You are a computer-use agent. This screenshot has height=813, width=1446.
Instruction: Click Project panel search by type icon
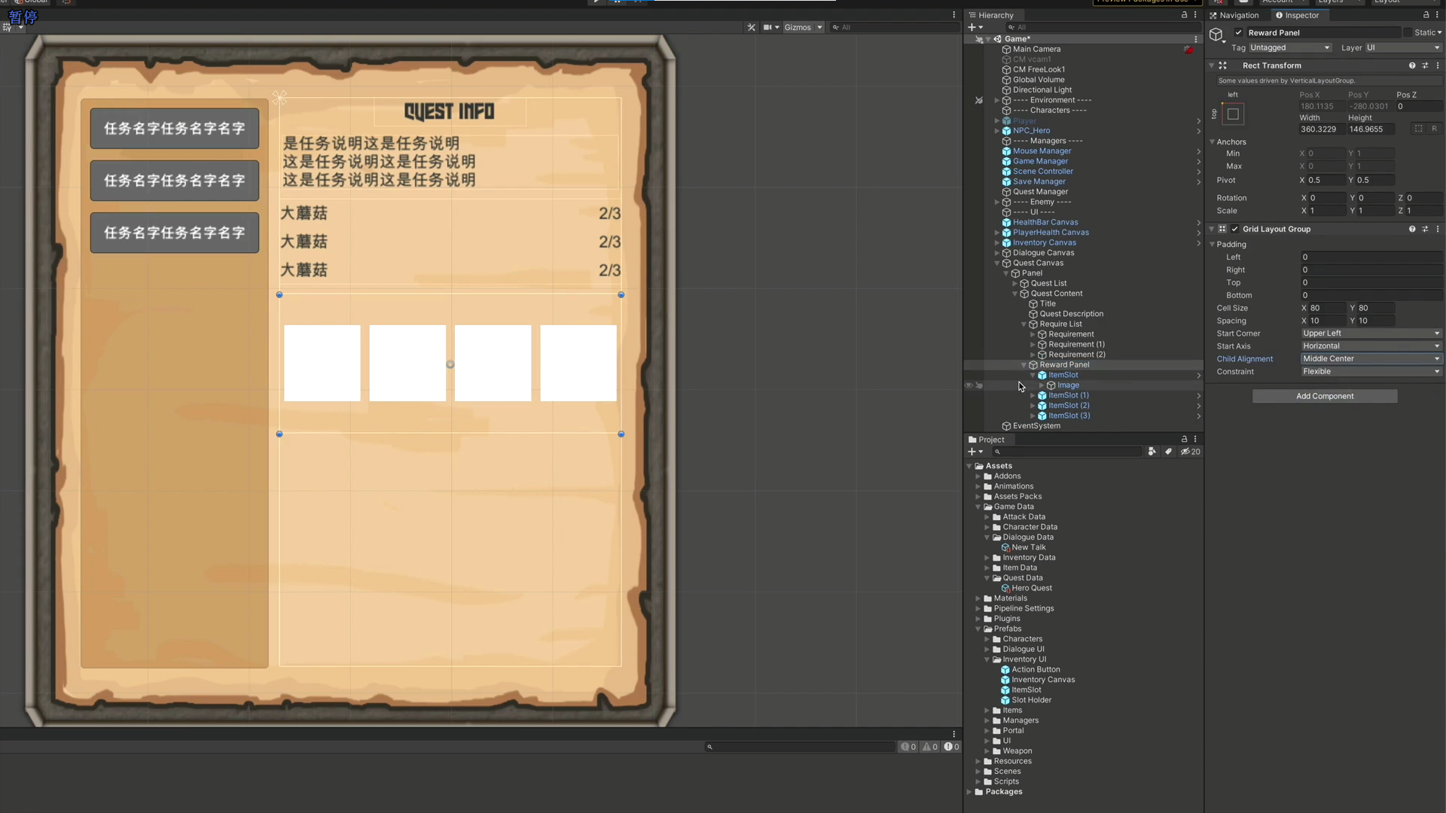tap(1152, 452)
